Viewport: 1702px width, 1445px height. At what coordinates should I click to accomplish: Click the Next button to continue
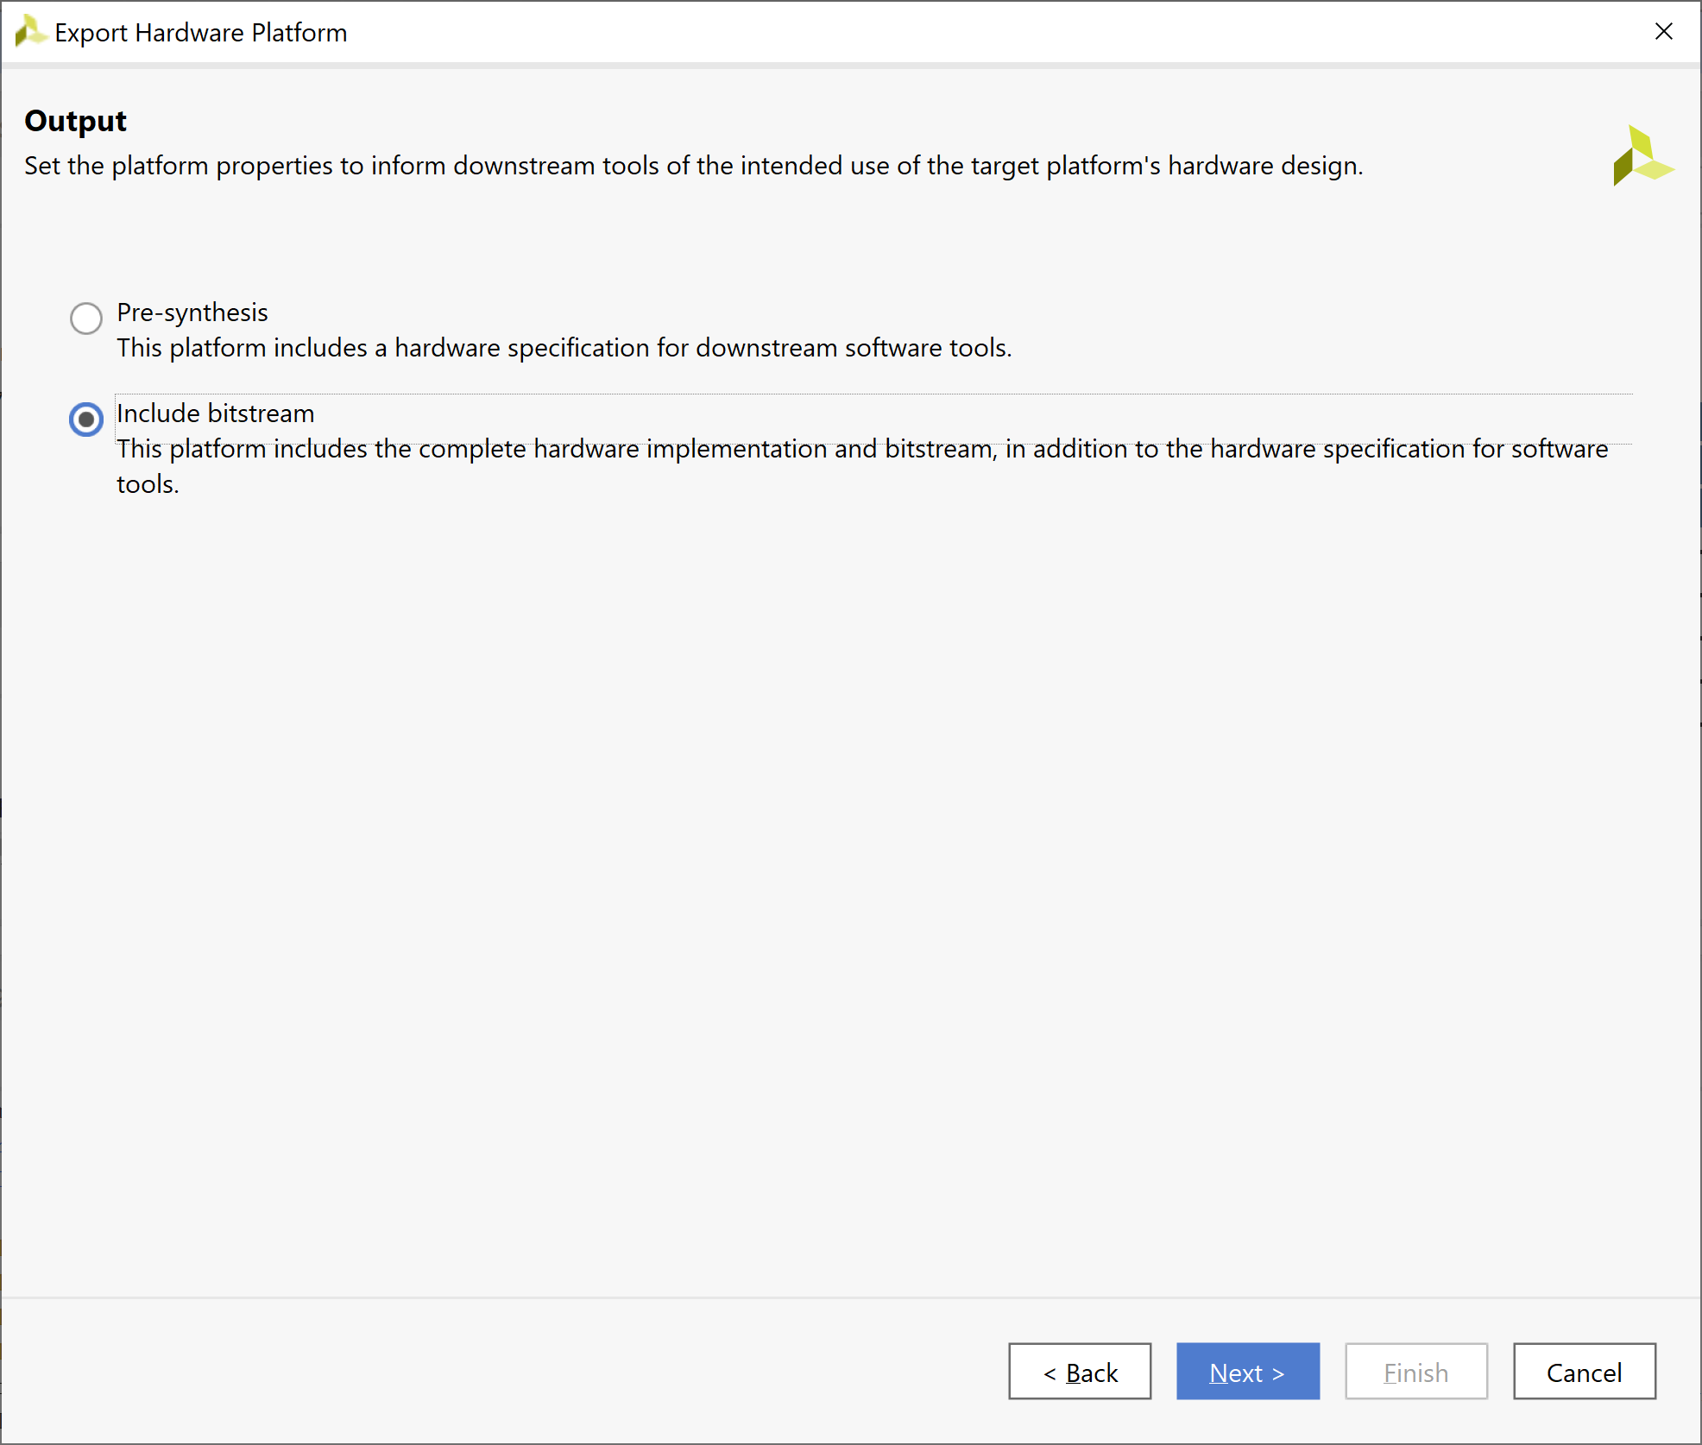click(x=1248, y=1372)
